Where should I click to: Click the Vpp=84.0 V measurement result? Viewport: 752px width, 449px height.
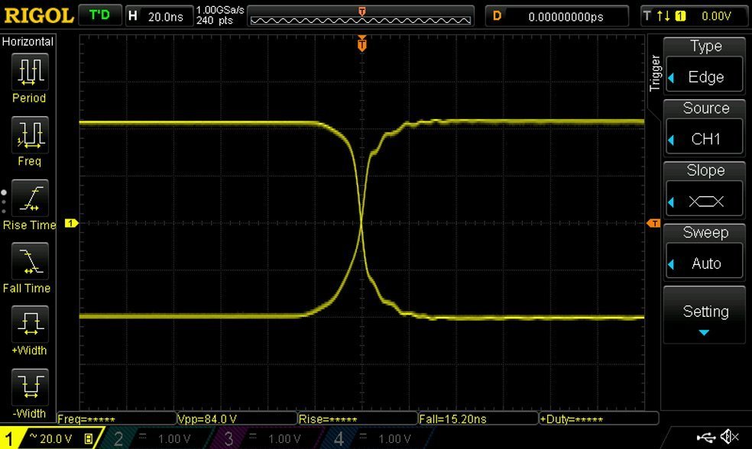click(238, 418)
